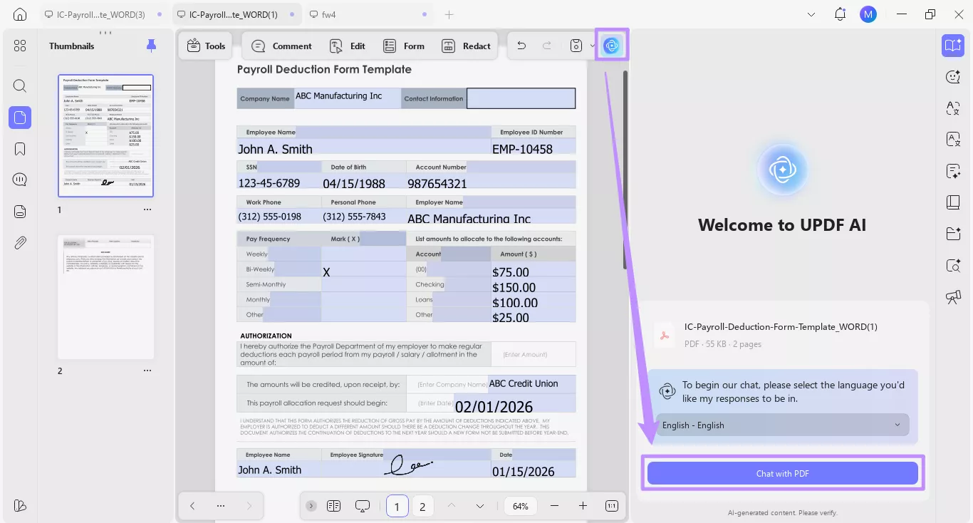Open the bookmarks panel icon
The height and width of the screenshot is (523, 973).
(x=20, y=149)
